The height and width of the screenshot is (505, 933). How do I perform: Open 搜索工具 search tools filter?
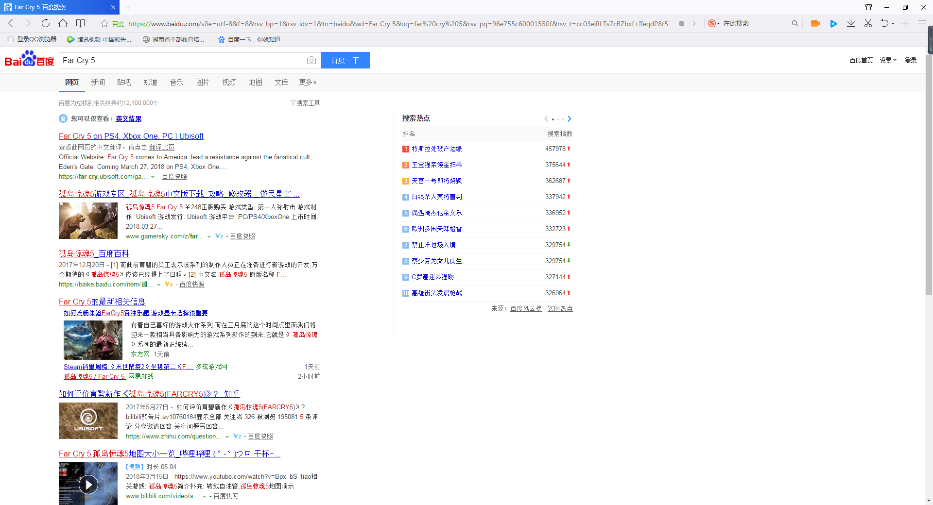[305, 103]
